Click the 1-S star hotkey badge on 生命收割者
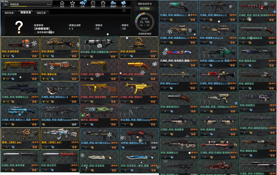This screenshot has width=277, height=175. 6,56
